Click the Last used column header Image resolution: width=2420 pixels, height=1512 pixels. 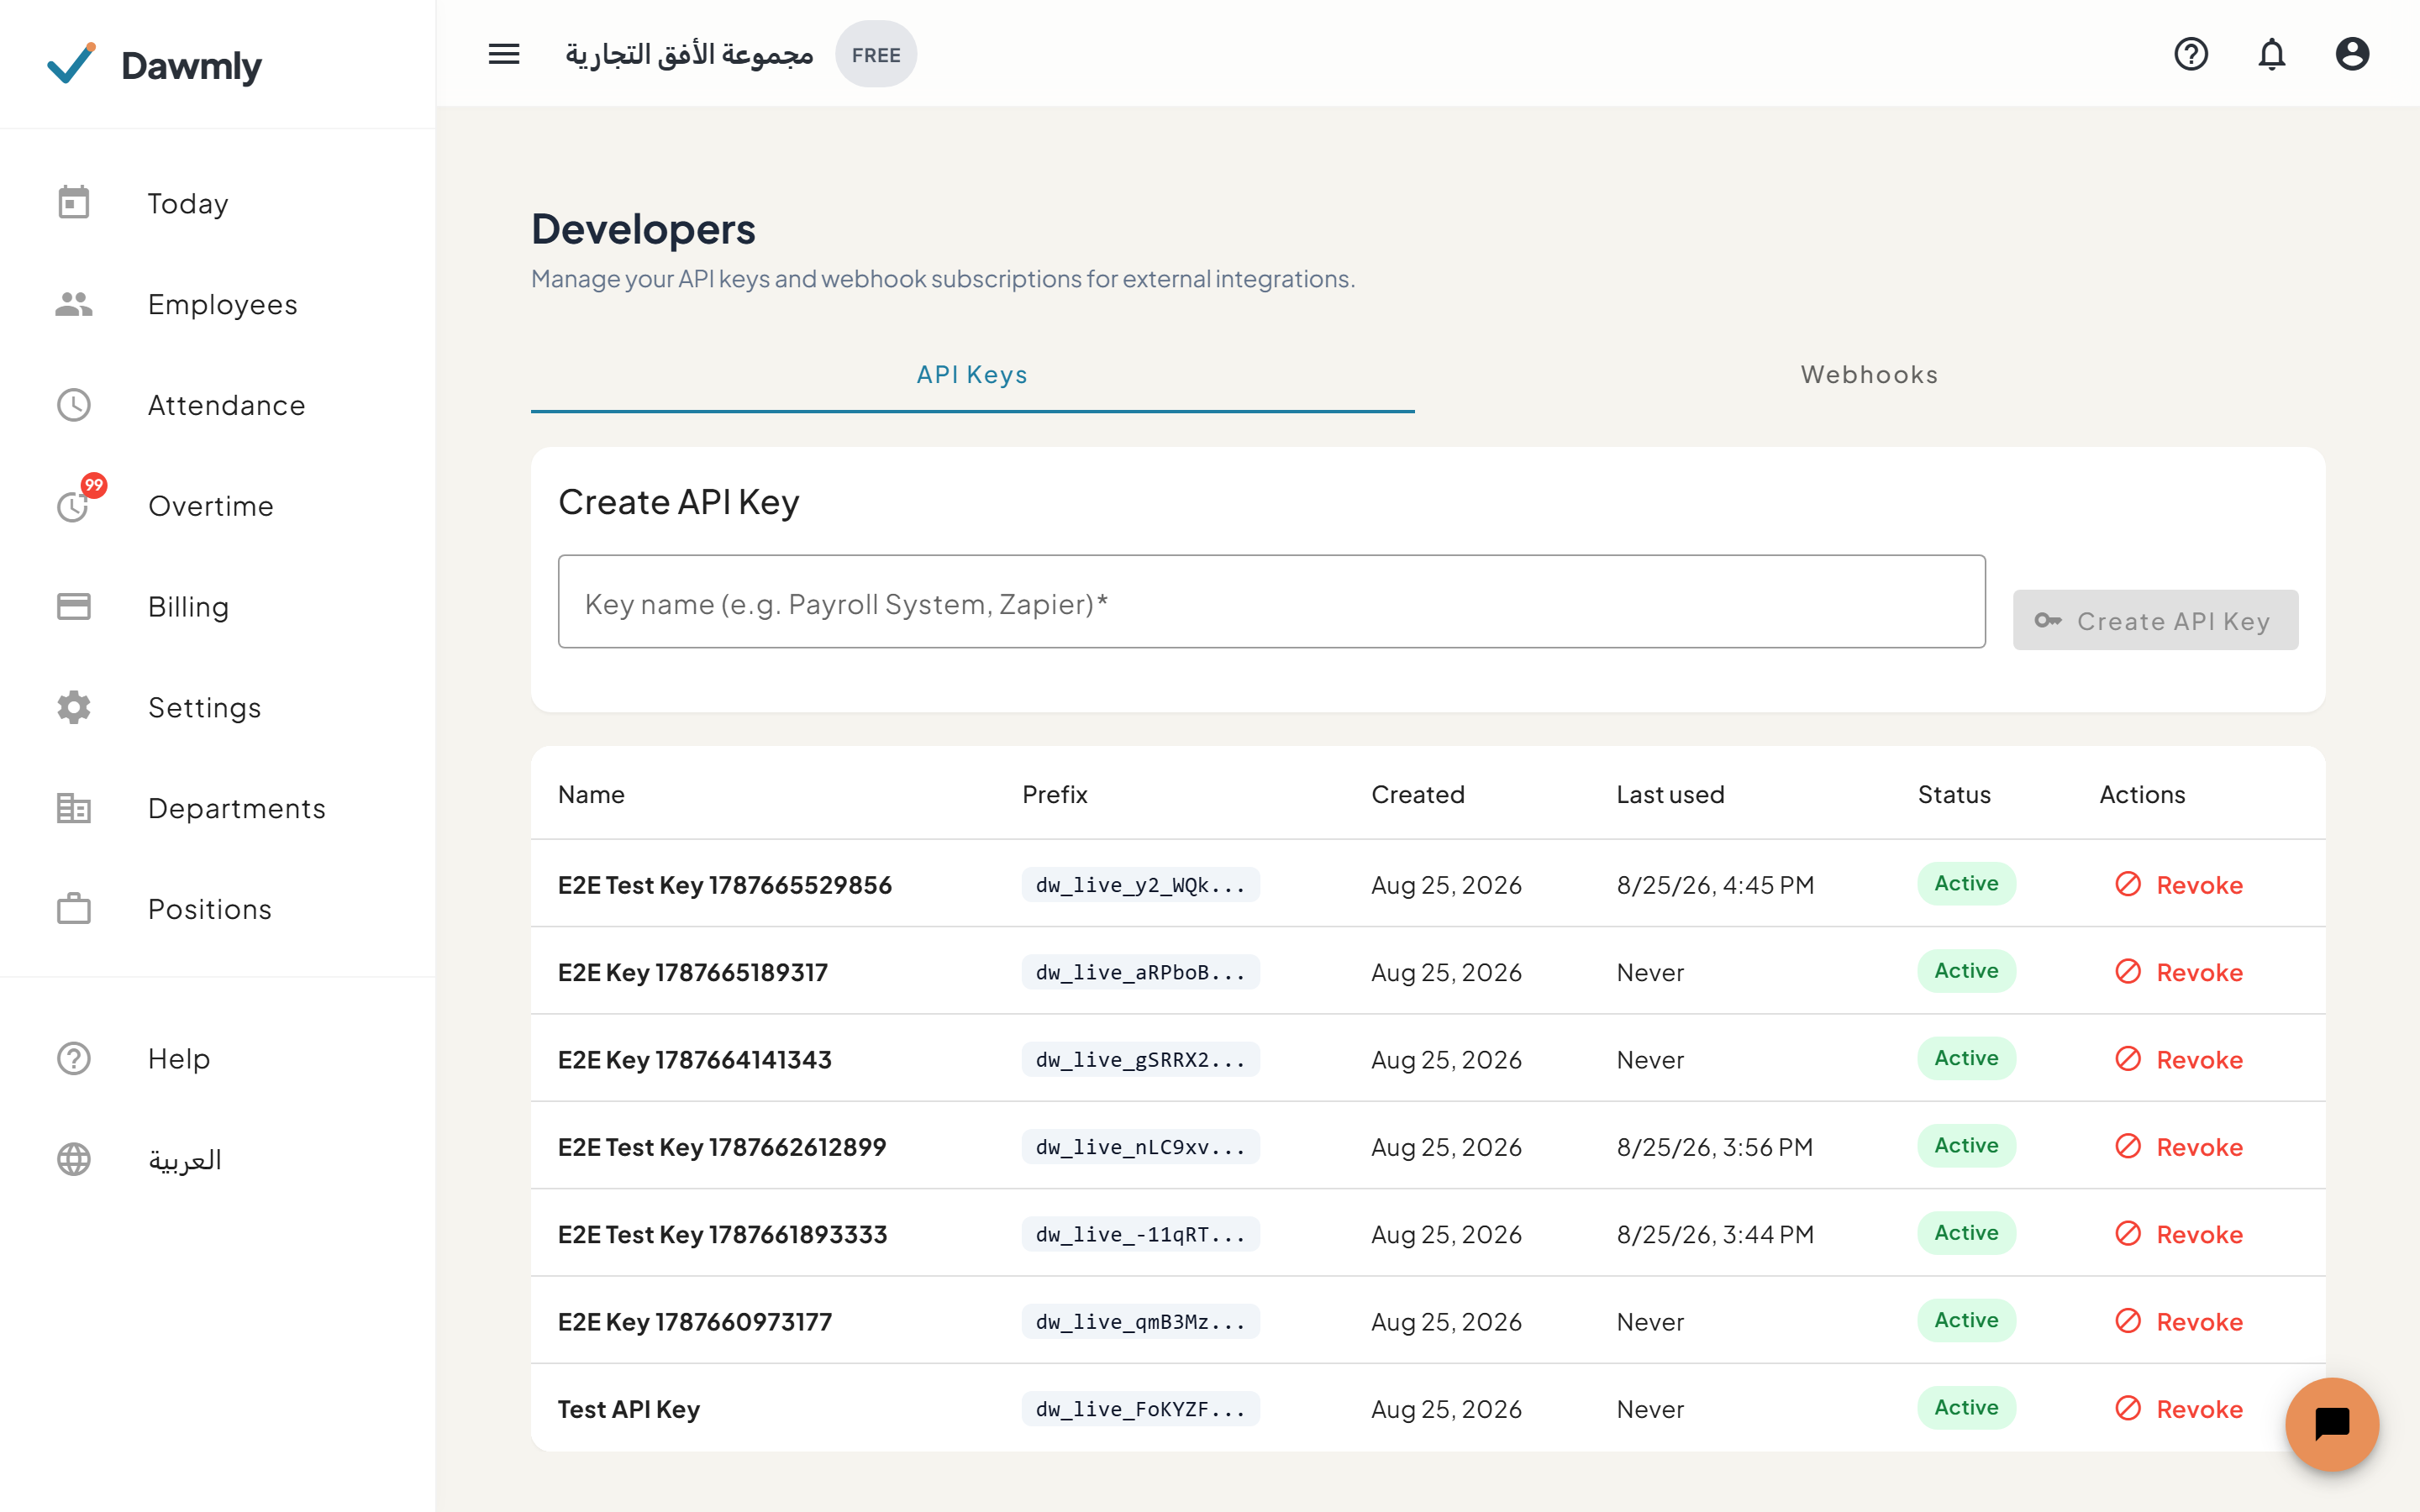1670,794
